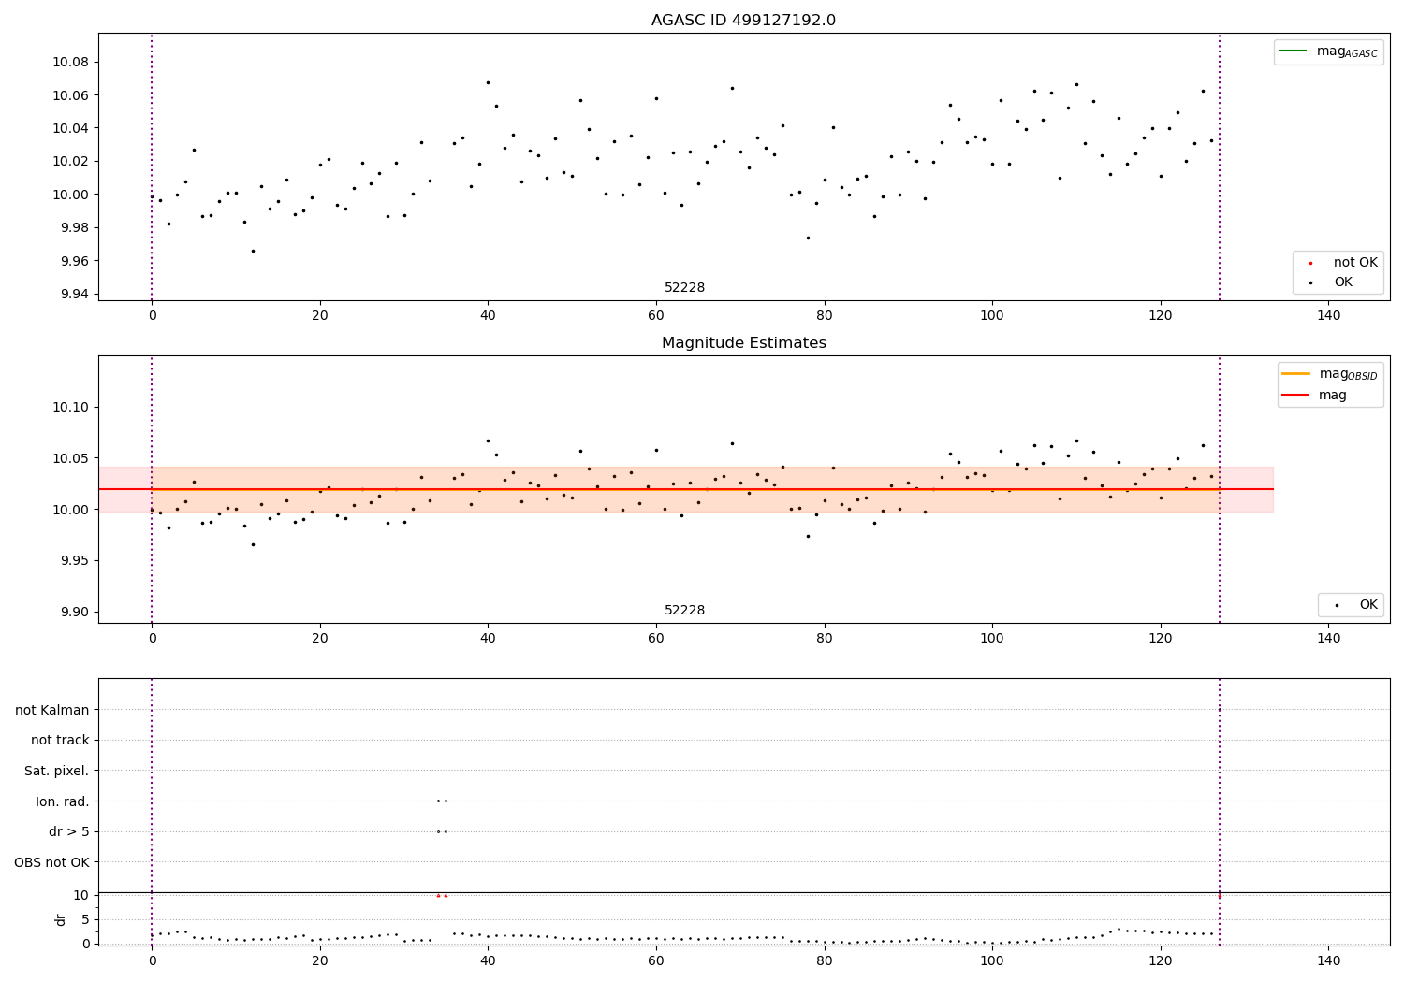Click the x-axis tick '60' in AGASC ID plot

[x=656, y=317]
